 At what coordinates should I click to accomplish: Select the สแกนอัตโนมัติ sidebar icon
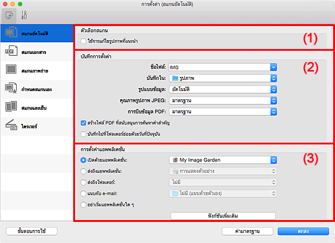[11, 32]
